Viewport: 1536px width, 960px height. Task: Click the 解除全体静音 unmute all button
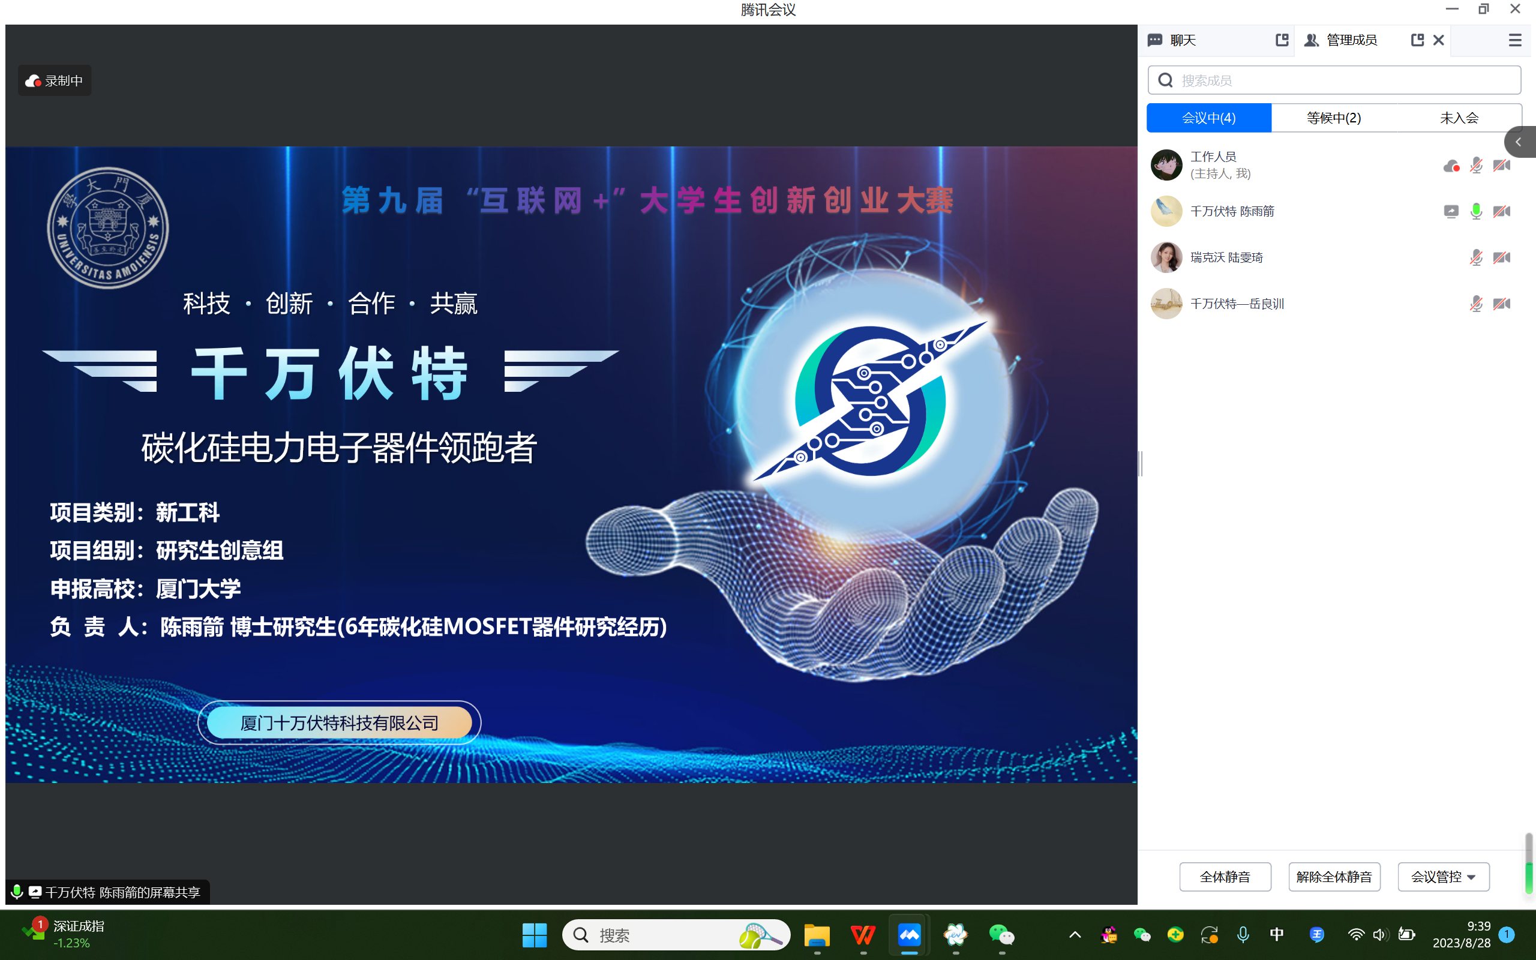[x=1334, y=877]
